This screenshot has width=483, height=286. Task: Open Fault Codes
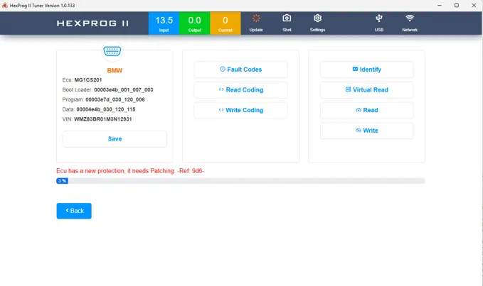[240, 70]
